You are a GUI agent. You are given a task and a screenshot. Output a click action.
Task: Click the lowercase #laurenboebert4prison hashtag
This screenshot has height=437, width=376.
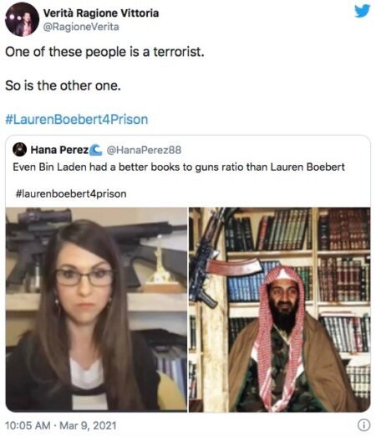(x=71, y=193)
